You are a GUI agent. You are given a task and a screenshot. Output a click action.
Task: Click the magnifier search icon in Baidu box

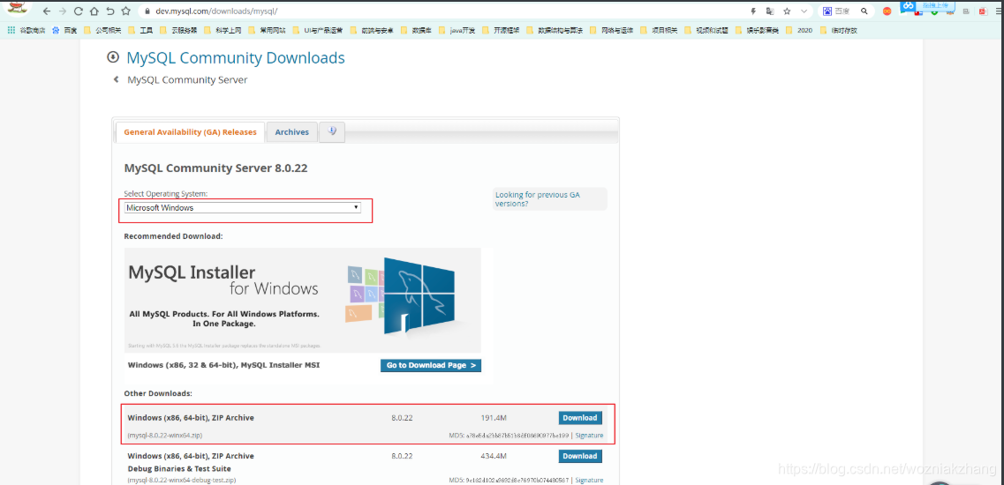coord(864,11)
